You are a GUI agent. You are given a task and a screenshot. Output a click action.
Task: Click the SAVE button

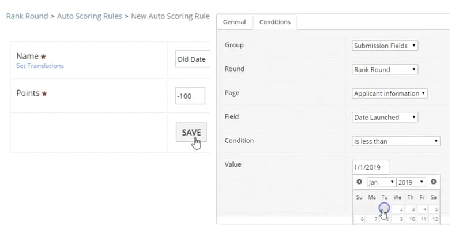click(191, 132)
